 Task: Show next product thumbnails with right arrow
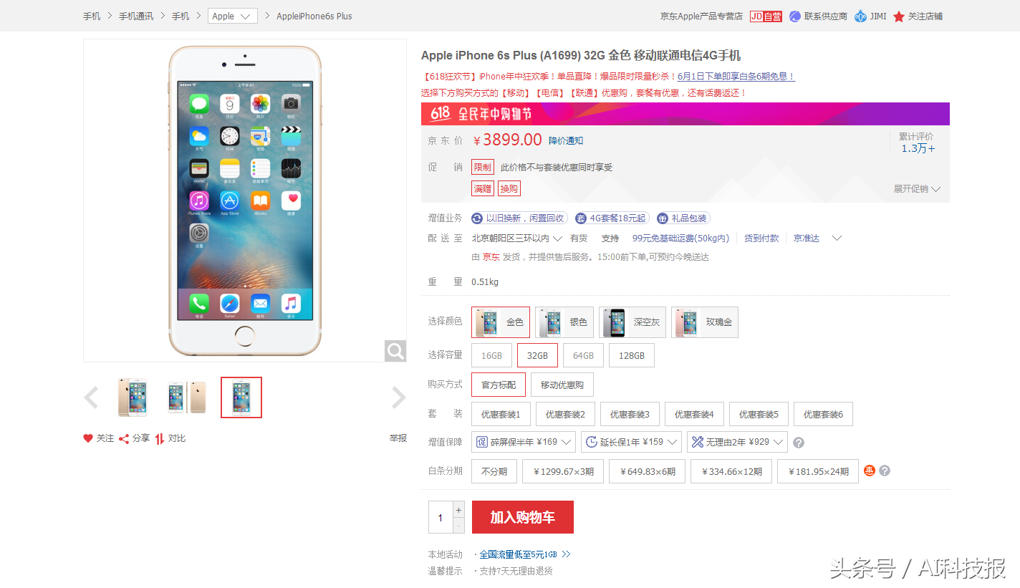399,397
